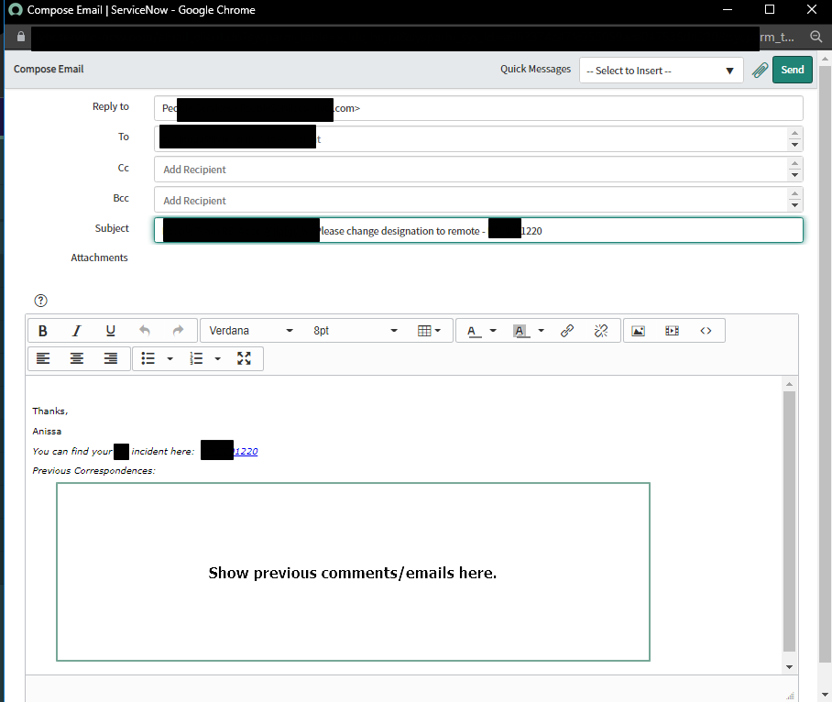This screenshot has height=702, width=832.
Task: Attach a file using paperclip icon
Action: click(760, 70)
